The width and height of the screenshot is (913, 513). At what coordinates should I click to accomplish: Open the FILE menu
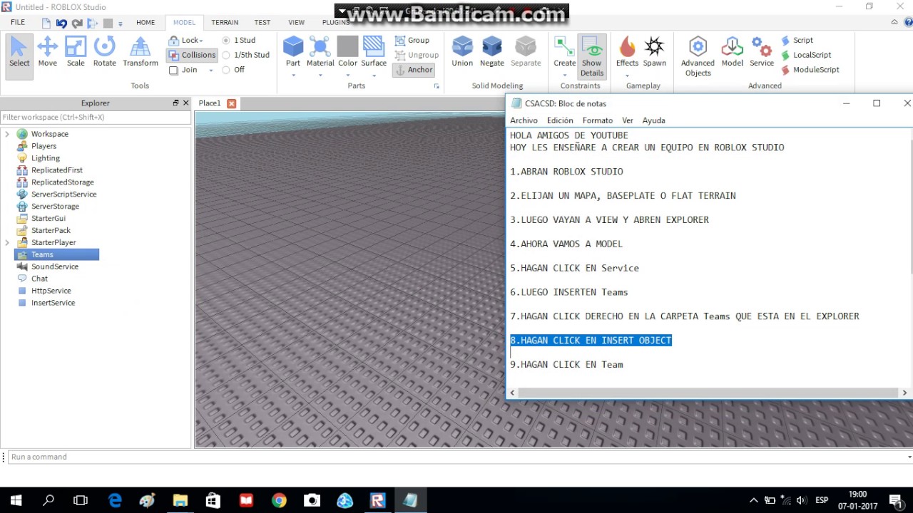[18, 23]
